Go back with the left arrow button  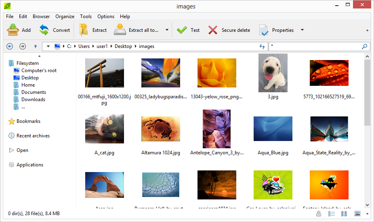pyautogui.click(x=10, y=46)
